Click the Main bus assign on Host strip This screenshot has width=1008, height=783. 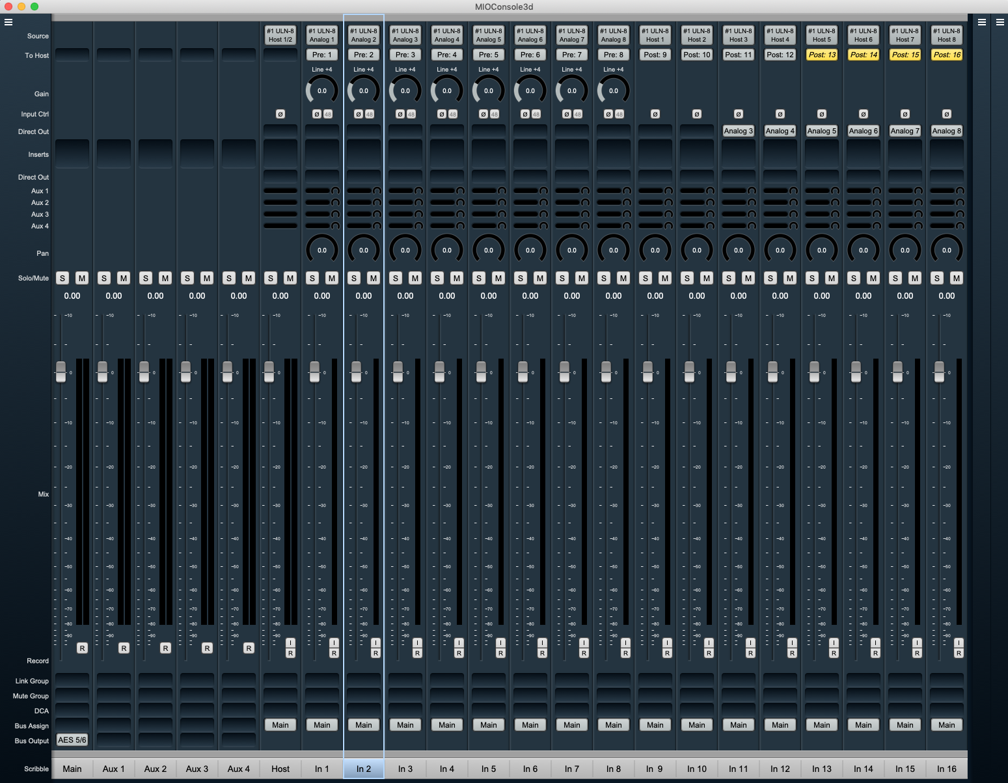point(280,725)
